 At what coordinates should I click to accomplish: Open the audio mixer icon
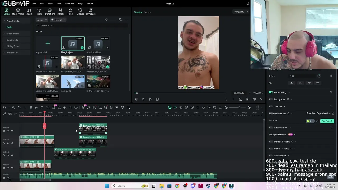(x=209, y=107)
